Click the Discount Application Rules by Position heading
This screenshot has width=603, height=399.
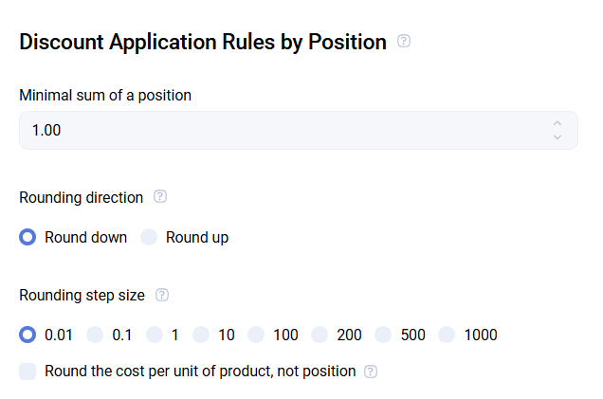203,43
